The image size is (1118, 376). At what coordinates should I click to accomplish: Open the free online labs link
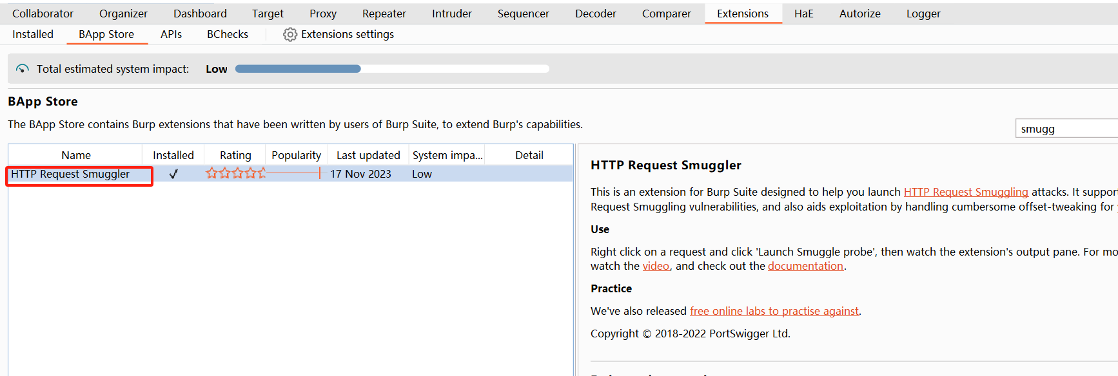point(774,311)
